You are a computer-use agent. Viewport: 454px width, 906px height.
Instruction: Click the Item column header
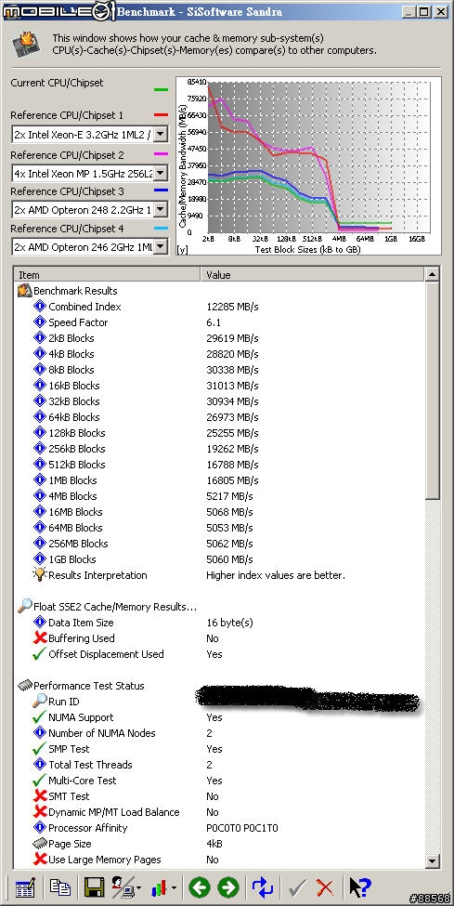coord(107,274)
